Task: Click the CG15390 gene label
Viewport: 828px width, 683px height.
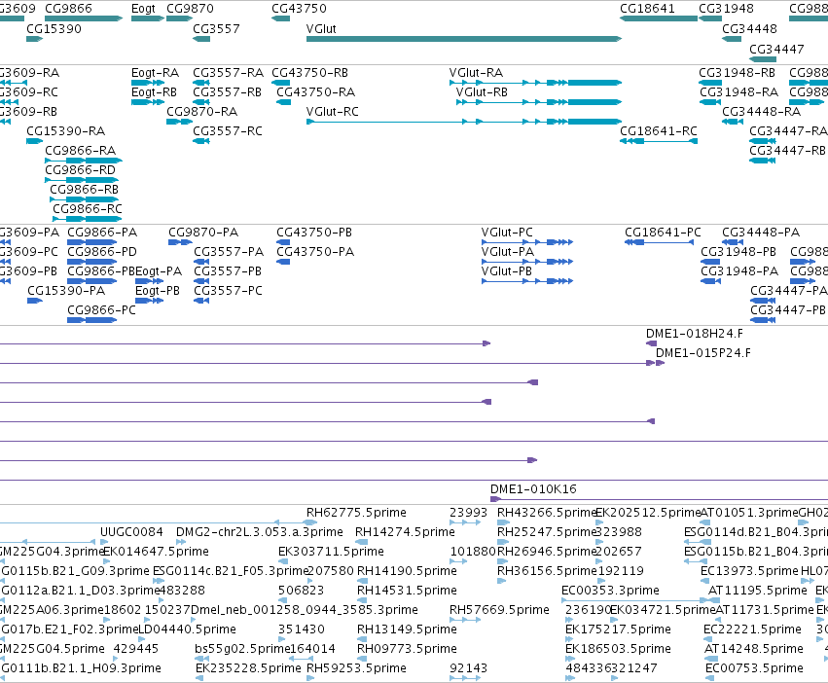Action: 54,29
